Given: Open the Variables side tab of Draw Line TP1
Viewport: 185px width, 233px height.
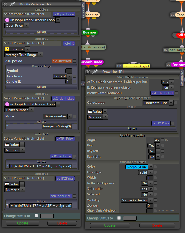Looking at the screenshot, I should pyautogui.click(x=182, y=78).
